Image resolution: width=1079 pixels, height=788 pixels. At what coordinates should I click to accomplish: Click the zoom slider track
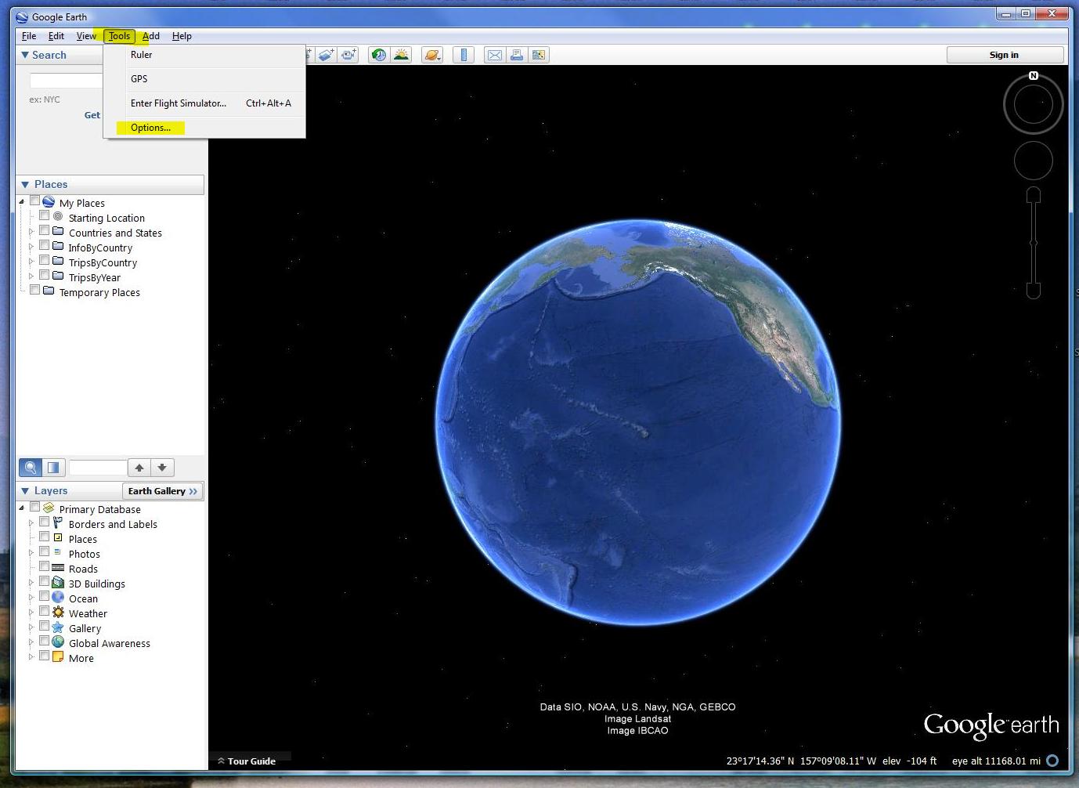(1034, 243)
